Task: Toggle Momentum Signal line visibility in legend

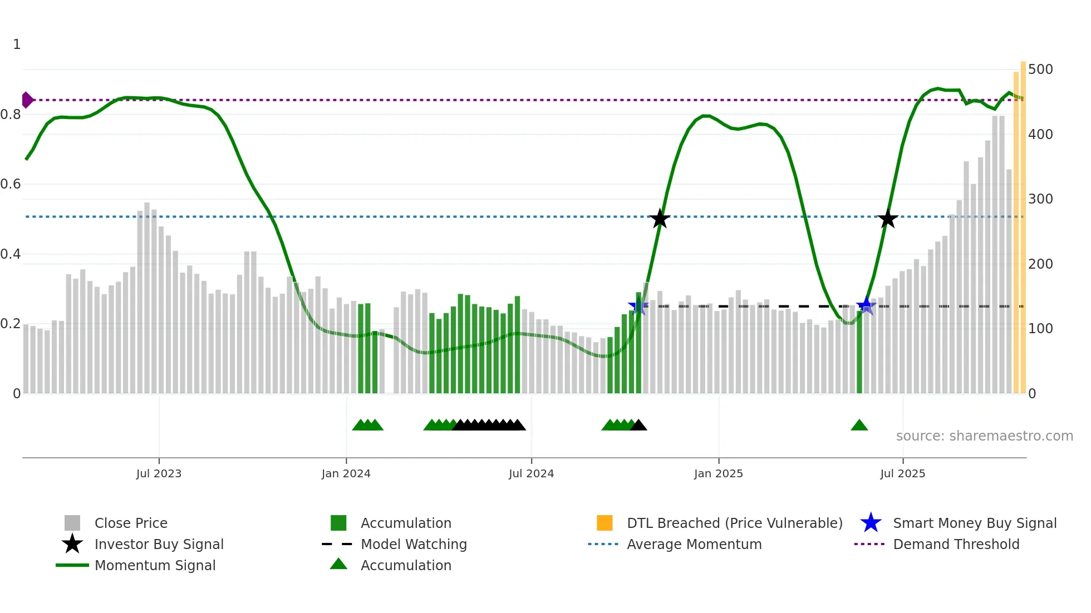Action: pyautogui.click(x=155, y=565)
